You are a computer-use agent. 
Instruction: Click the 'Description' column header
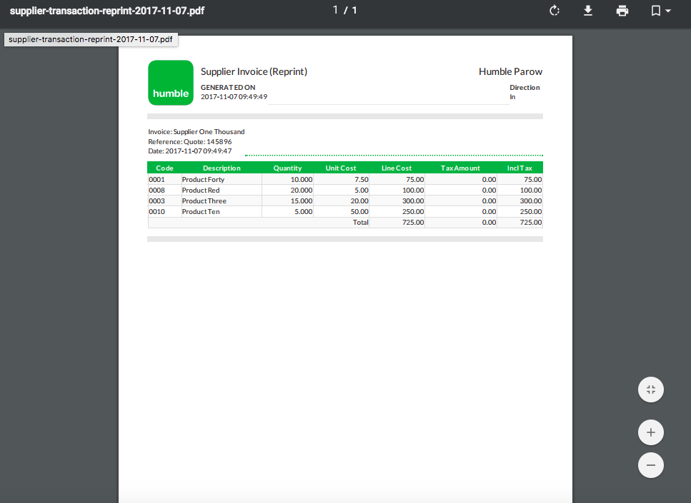(x=222, y=168)
